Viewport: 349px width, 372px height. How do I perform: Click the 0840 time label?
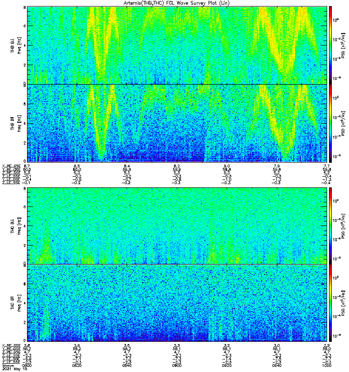tap(127, 365)
